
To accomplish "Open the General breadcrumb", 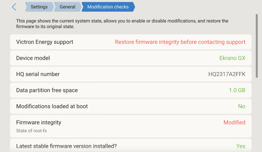I will 67,7.
